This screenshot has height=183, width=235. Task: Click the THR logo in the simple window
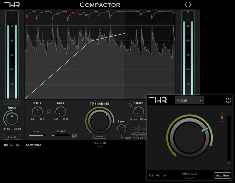coord(158,100)
